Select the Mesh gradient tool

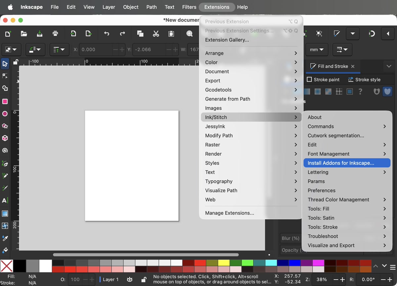point(5,226)
